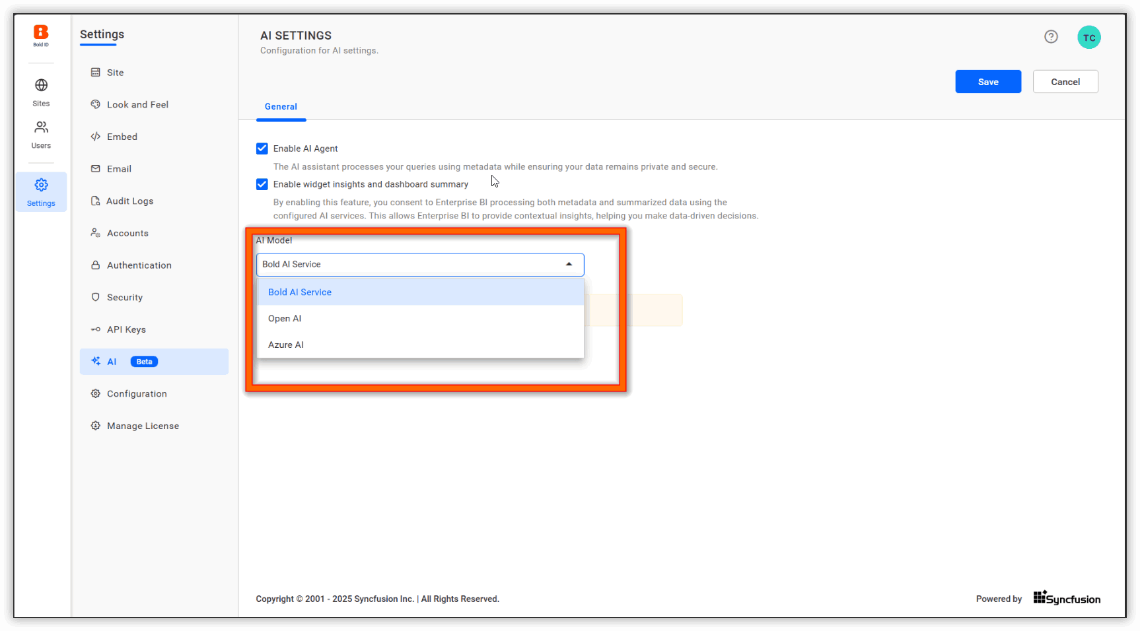Viewport: 1140px width, 631px height.
Task: Click the Site settings icon
Action: [x=96, y=73]
